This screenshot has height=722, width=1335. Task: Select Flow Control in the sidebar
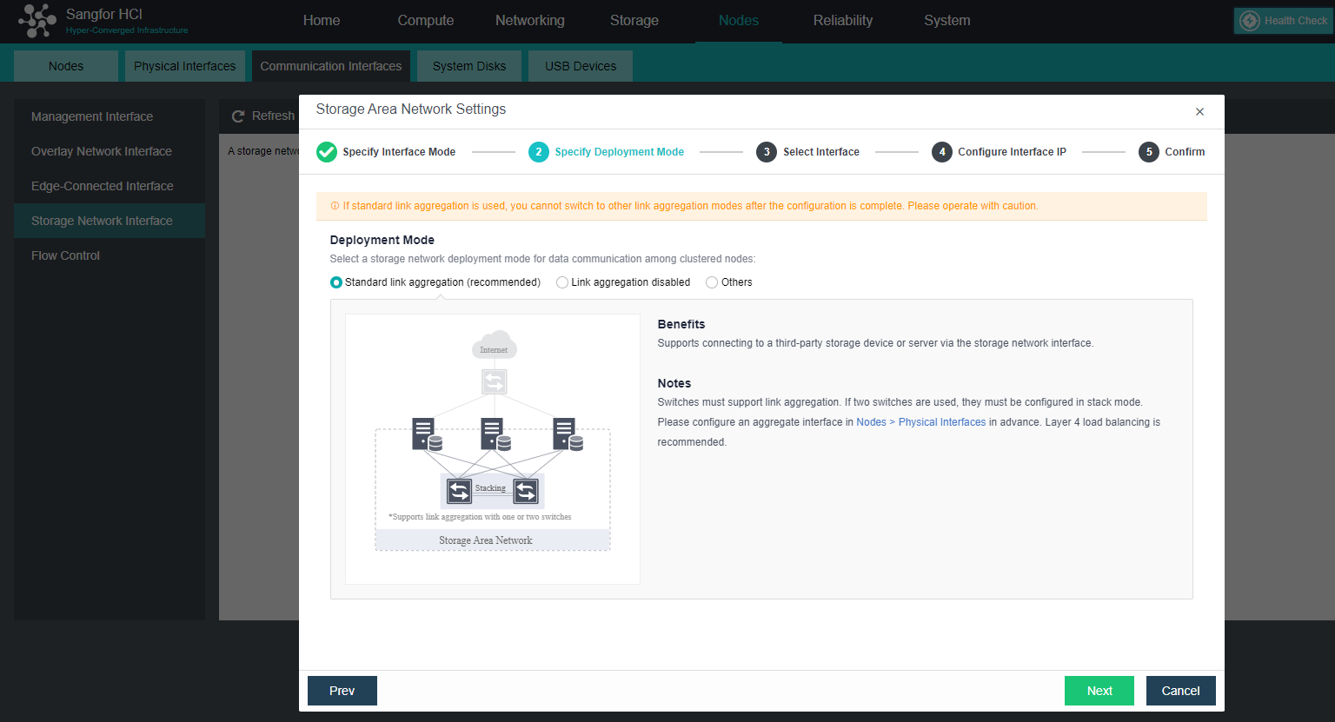(x=64, y=255)
